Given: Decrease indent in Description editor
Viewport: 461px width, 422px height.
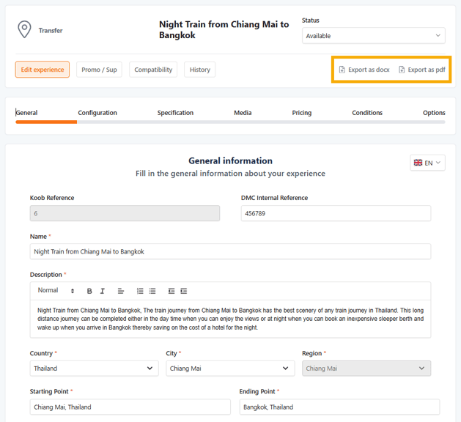Looking at the screenshot, I should tap(172, 291).
